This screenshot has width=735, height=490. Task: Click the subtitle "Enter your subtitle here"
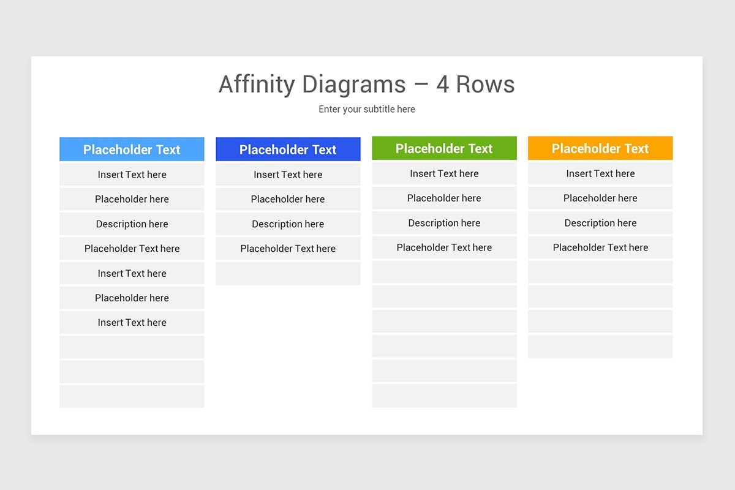(367, 109)
